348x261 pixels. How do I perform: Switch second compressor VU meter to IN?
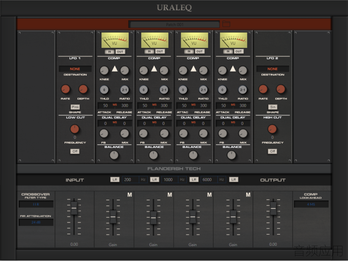click(x=149, y=51)
